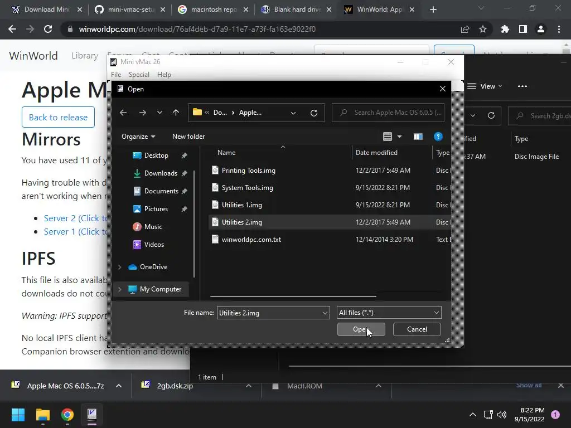Click the Cancel button
The image size is (571, 428).
(417, 329)
